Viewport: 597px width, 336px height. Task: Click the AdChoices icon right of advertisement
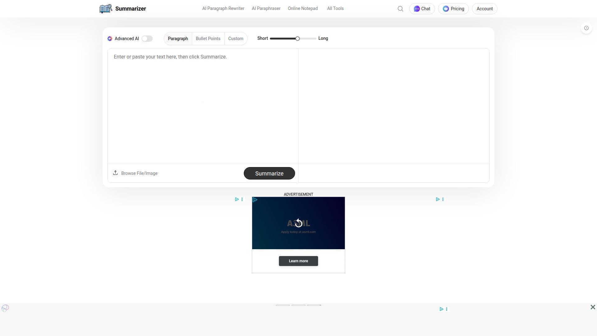[438, 199]
